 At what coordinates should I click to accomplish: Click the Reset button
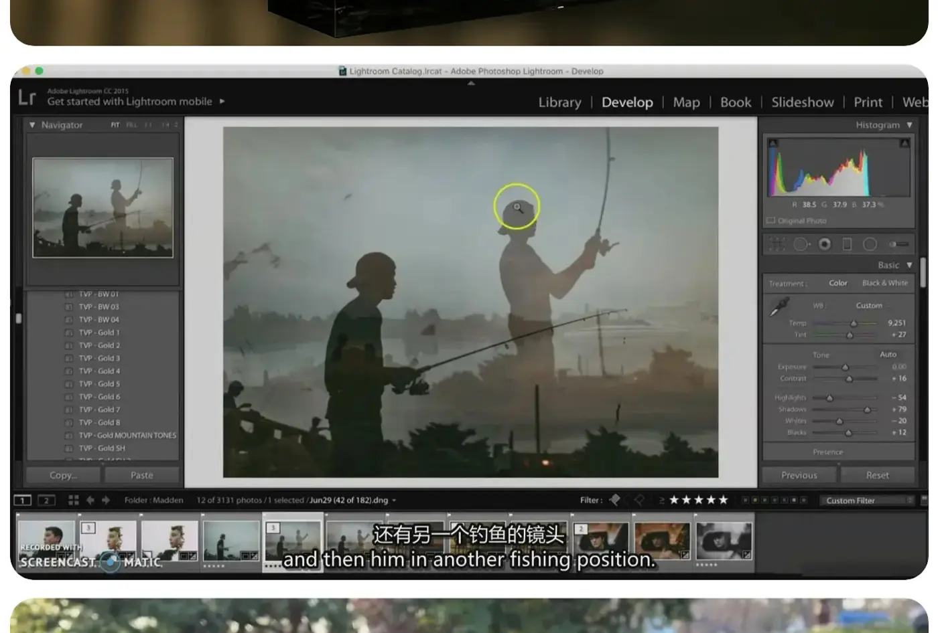tap(877, 475)
